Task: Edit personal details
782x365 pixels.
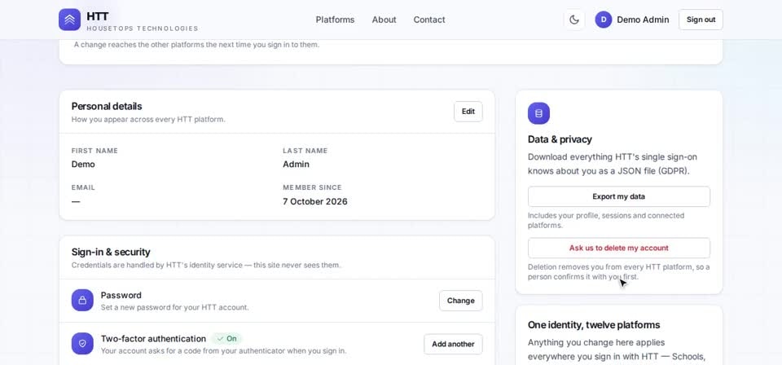Action: tap(468, 111)
